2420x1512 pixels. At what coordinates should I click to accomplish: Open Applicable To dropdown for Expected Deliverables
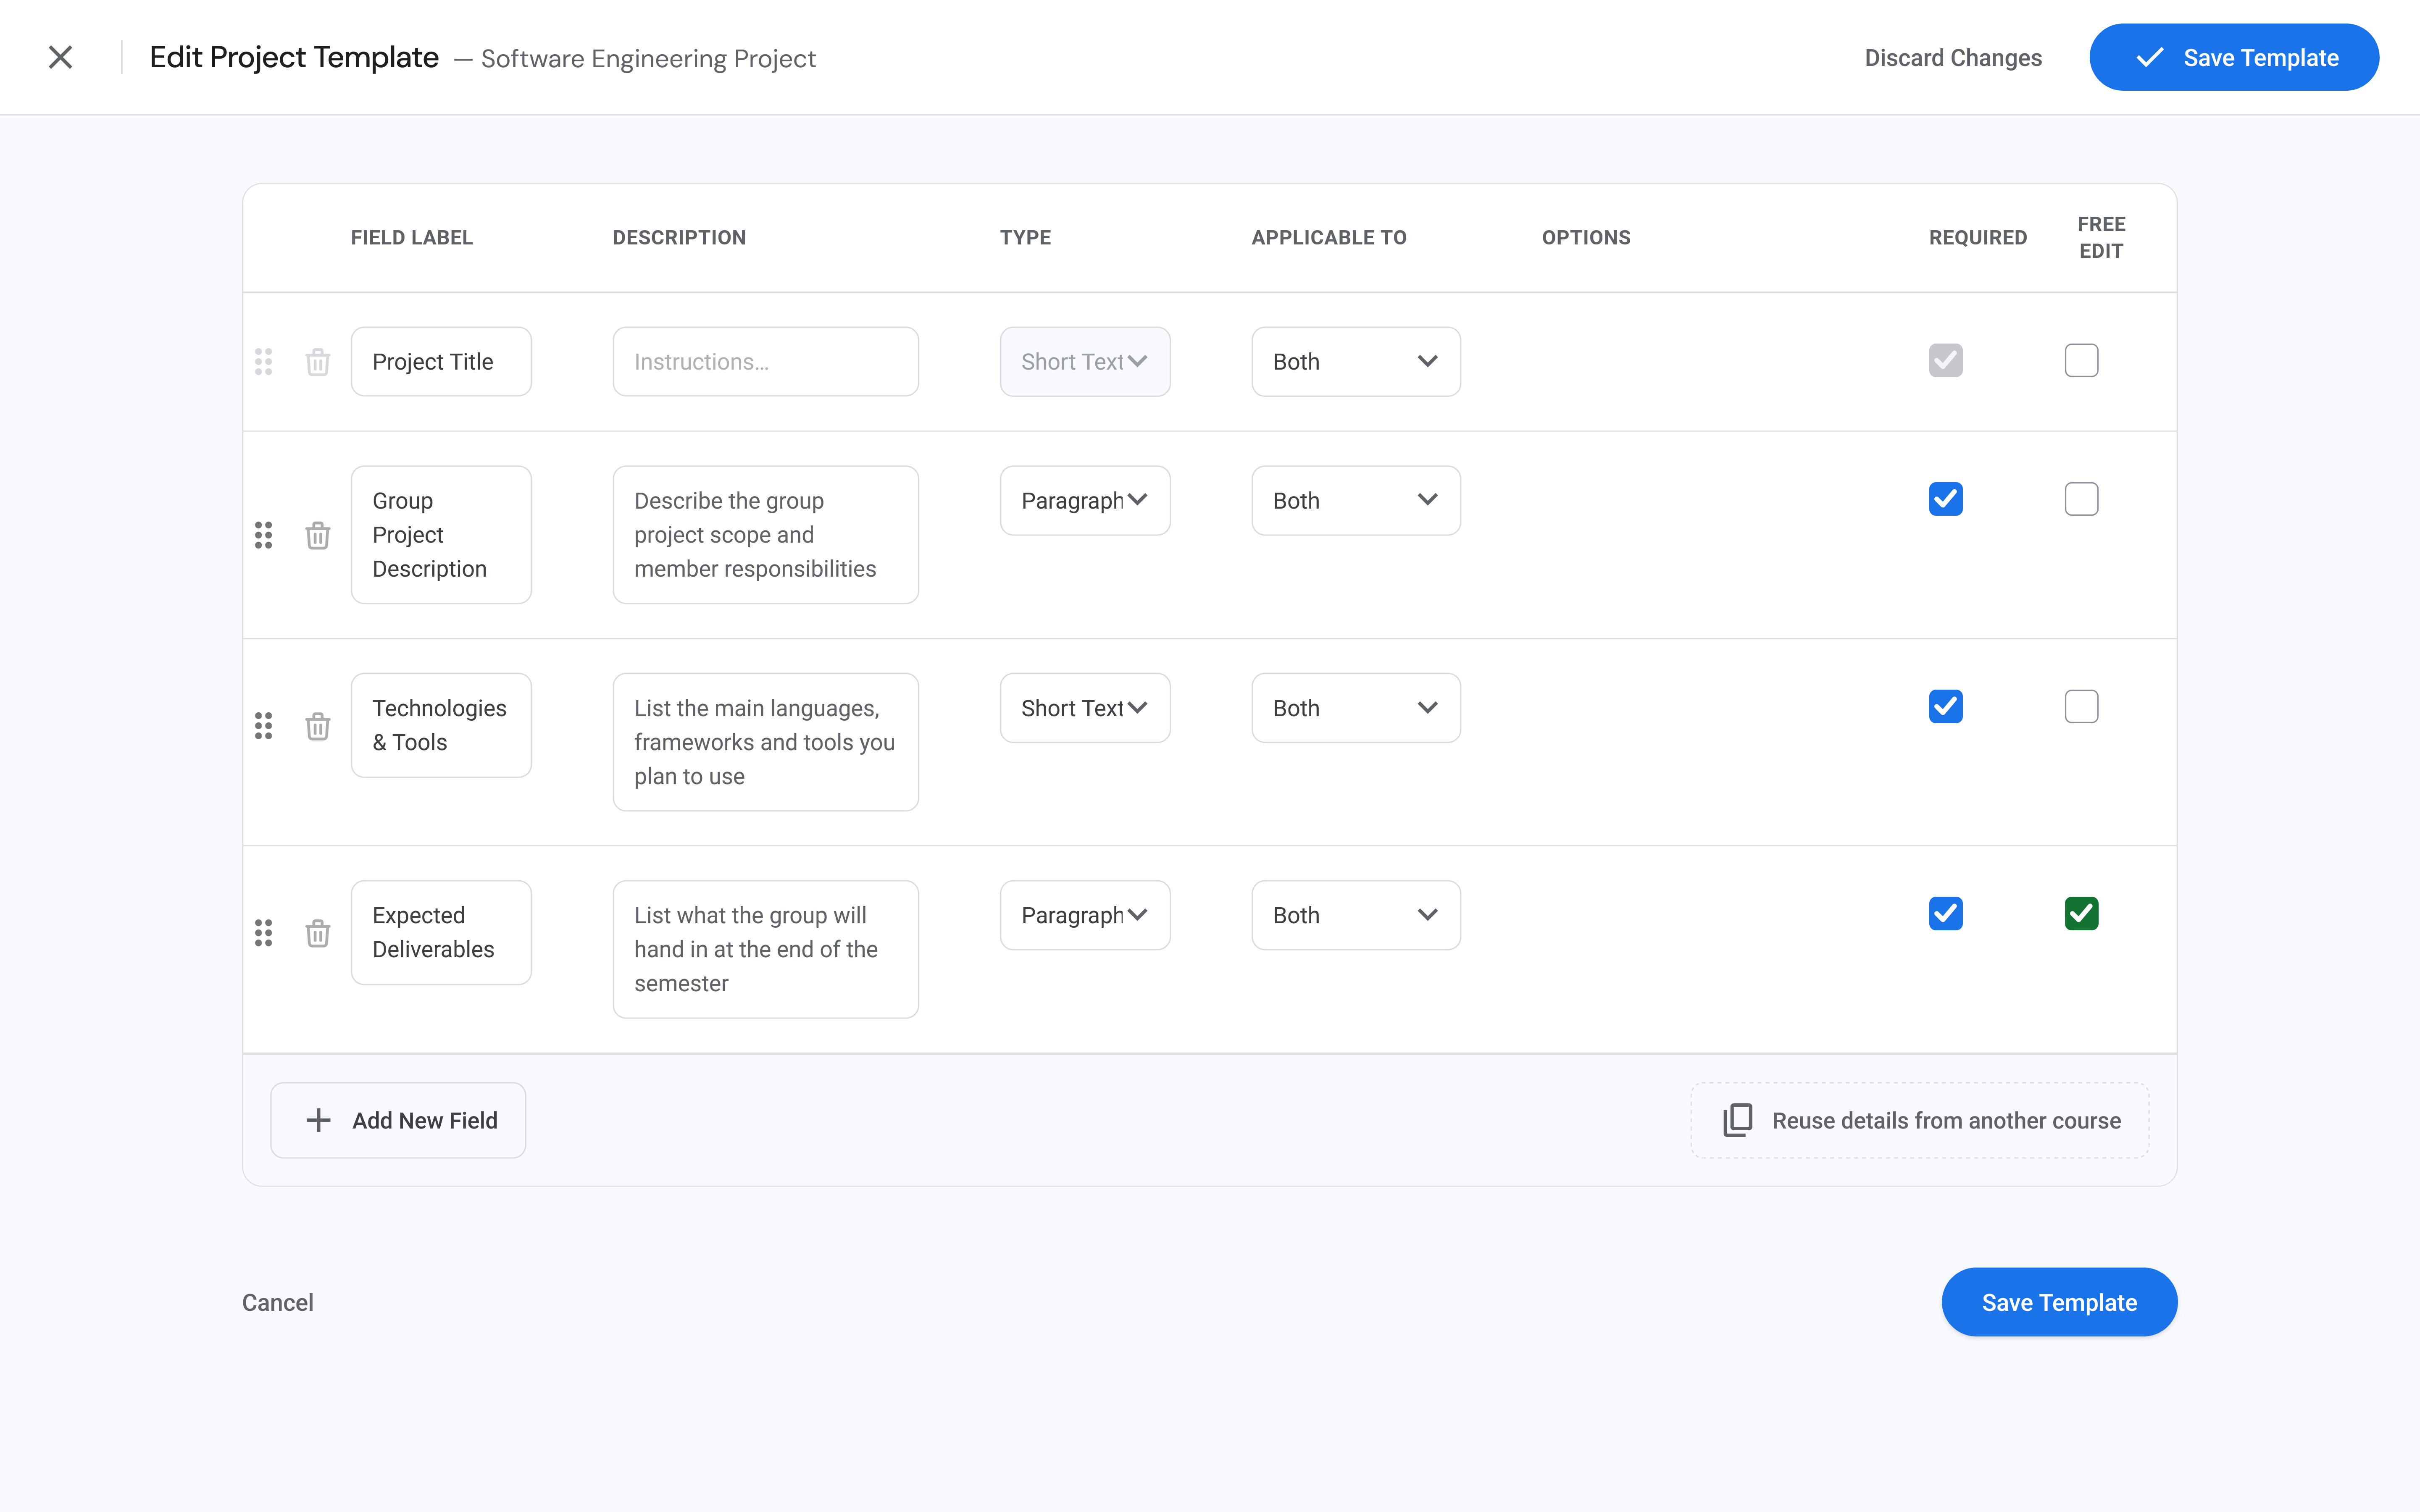coord(1356,915)
